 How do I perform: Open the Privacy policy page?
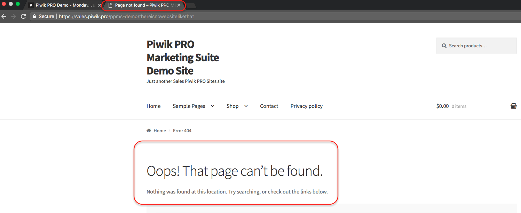[307, 106]
